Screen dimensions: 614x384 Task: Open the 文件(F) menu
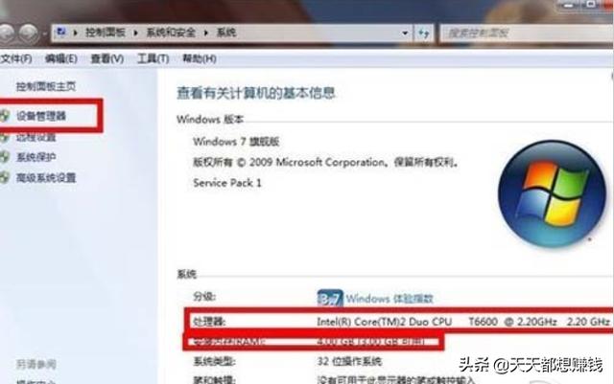pyautogui.click(x=16, y=59)
